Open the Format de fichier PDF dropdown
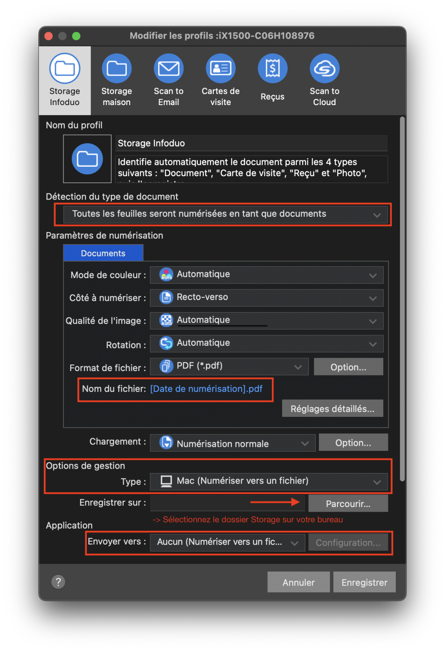Viewport: 445px width, 652px height. pos(229,367)
